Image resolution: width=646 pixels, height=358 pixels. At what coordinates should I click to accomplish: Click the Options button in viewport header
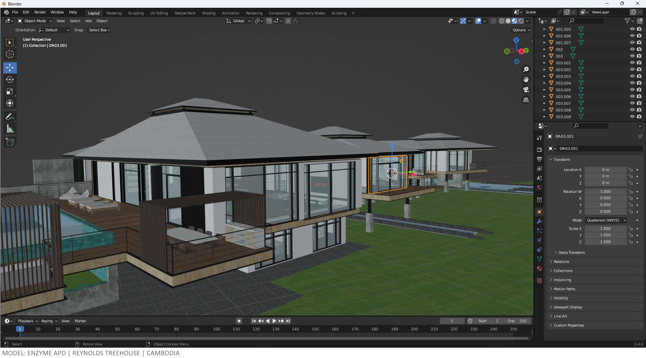pyautogui.click(x=521, y=30)
